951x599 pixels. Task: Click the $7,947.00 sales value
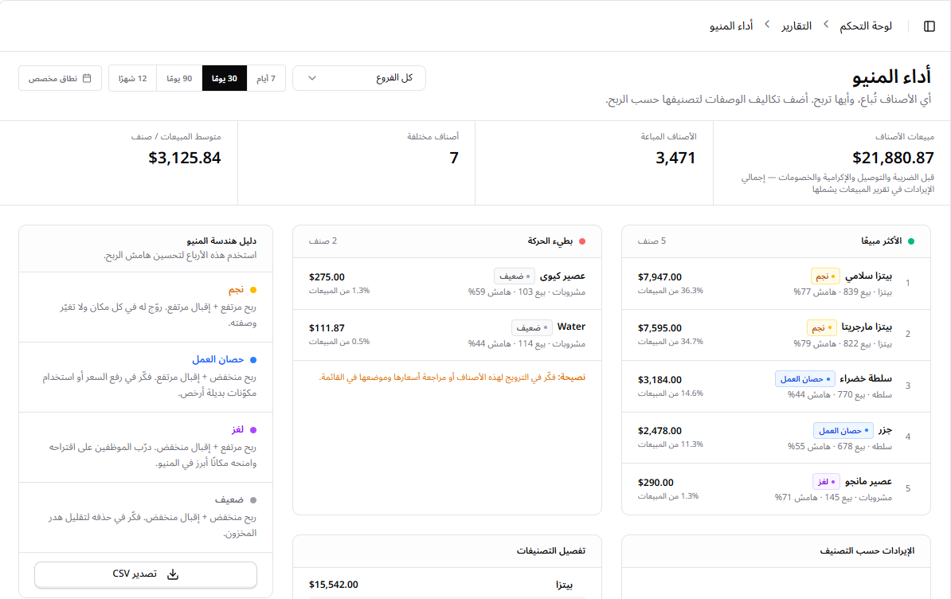click(659, 277)
